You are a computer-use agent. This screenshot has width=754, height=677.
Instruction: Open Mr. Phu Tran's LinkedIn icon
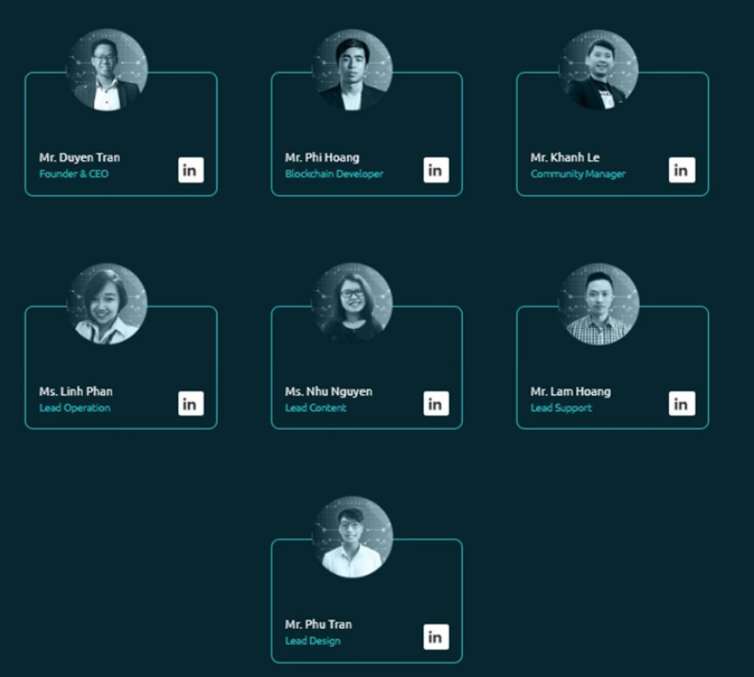436,636
